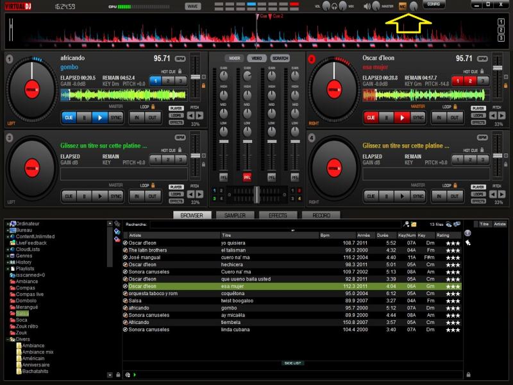The height and width of the screenshot is (385, 513).
Task: Click the Recherche search field
Action: pyautogui.click(x=276, y=225)
